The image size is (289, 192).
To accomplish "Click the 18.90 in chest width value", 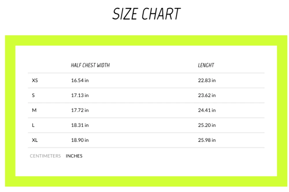I will 80,140.
